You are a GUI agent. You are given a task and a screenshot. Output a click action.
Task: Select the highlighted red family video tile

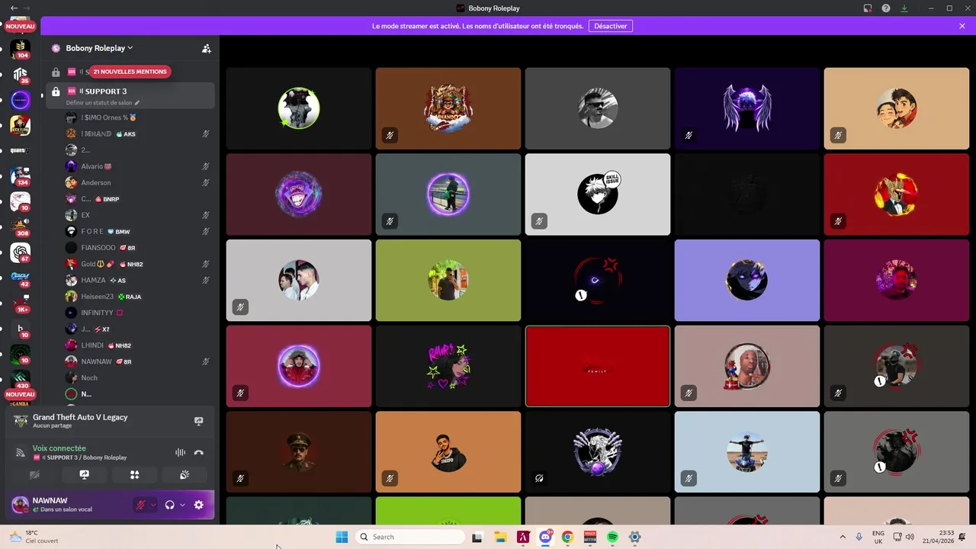tap(598, 367)
